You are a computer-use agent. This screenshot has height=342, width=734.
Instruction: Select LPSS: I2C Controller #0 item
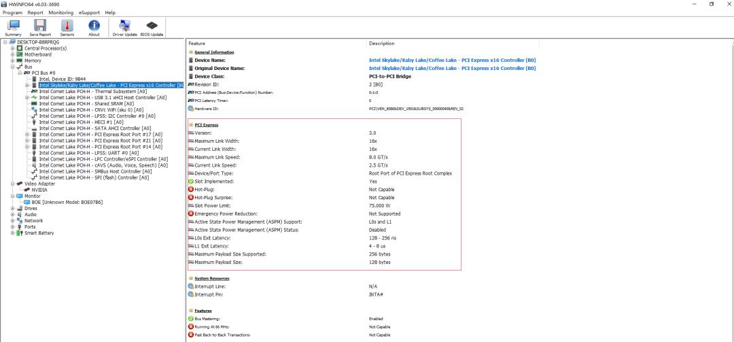[x=97, y=116]
